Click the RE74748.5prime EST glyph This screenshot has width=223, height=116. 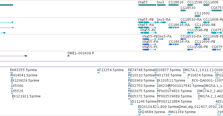(x=129, y=73)
